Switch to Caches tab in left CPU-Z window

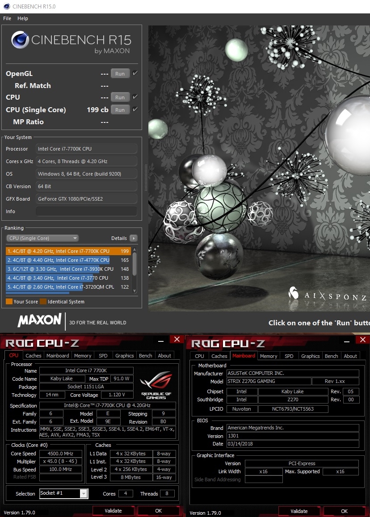click(34, 355)
